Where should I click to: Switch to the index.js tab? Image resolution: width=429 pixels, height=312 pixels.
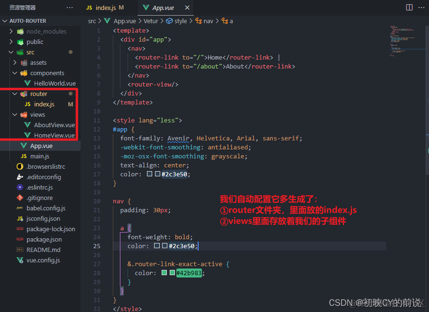[x=106, y=8]
